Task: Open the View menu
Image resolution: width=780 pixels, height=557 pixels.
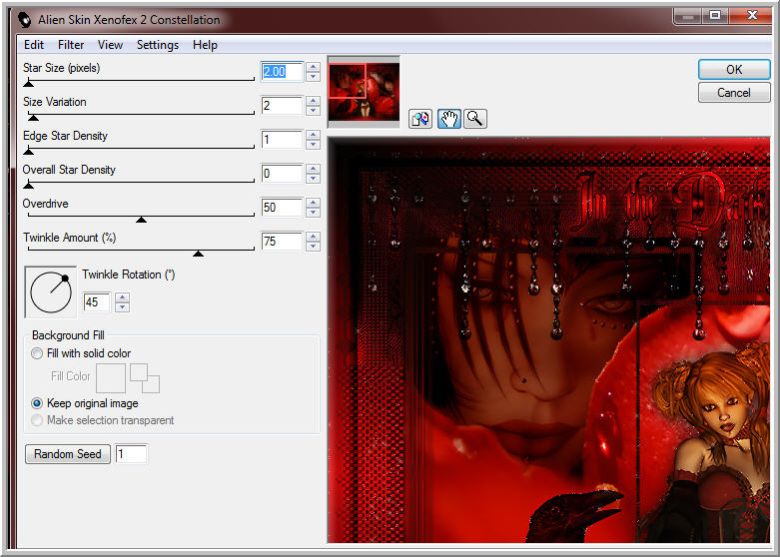Action: click(x=110, y=45)
